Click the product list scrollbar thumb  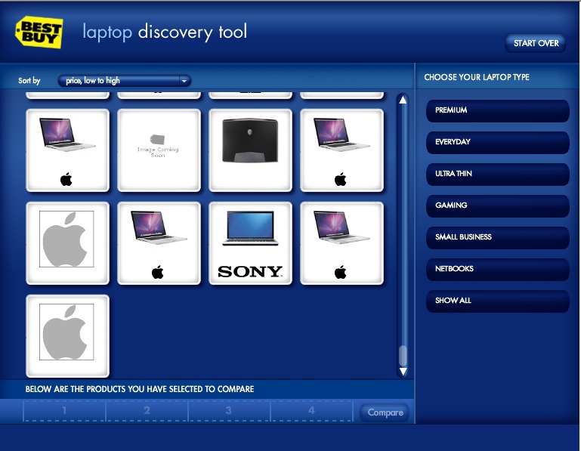403,356
